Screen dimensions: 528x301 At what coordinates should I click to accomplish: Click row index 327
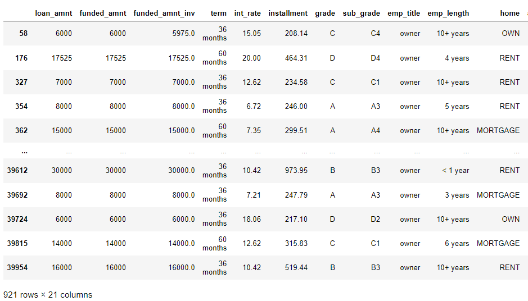[21, 82]
